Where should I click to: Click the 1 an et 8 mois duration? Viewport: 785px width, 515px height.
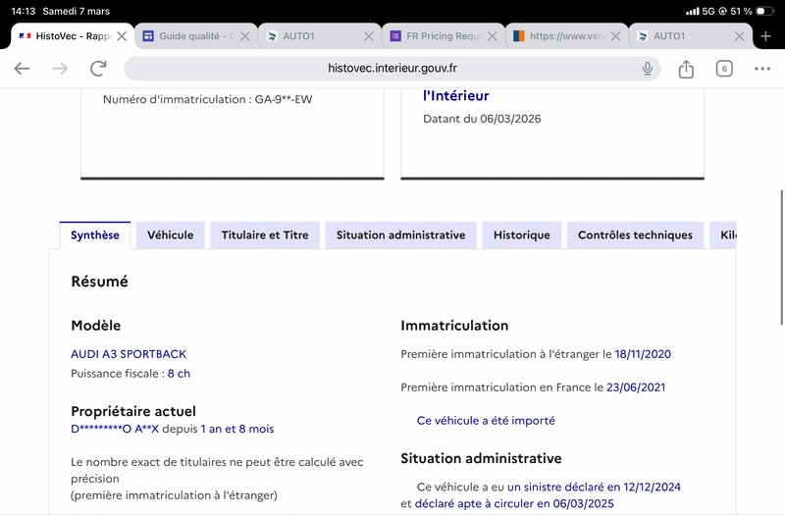pyautogui.click(x=237, y=429)
